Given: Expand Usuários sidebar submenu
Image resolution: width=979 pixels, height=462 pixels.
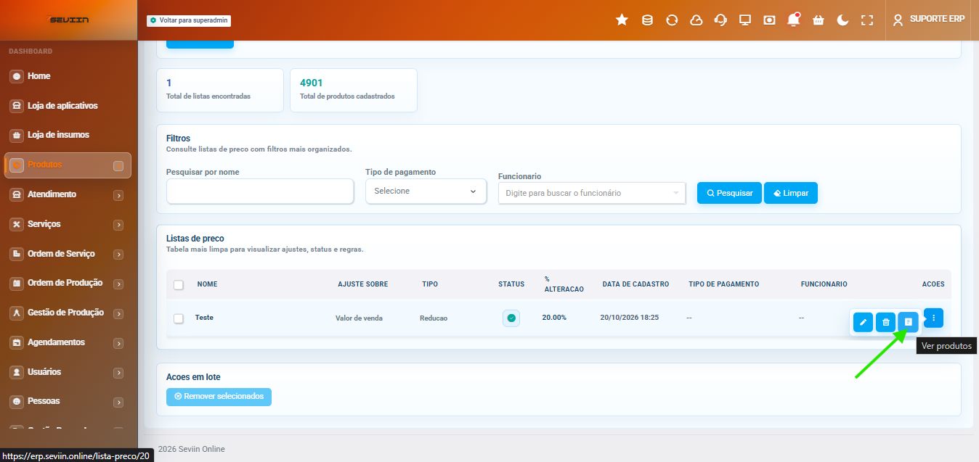Looking at the screenshot, I should 118,373.
